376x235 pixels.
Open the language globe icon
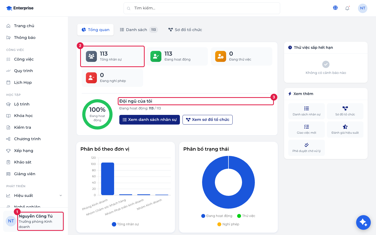click(335, 8)
